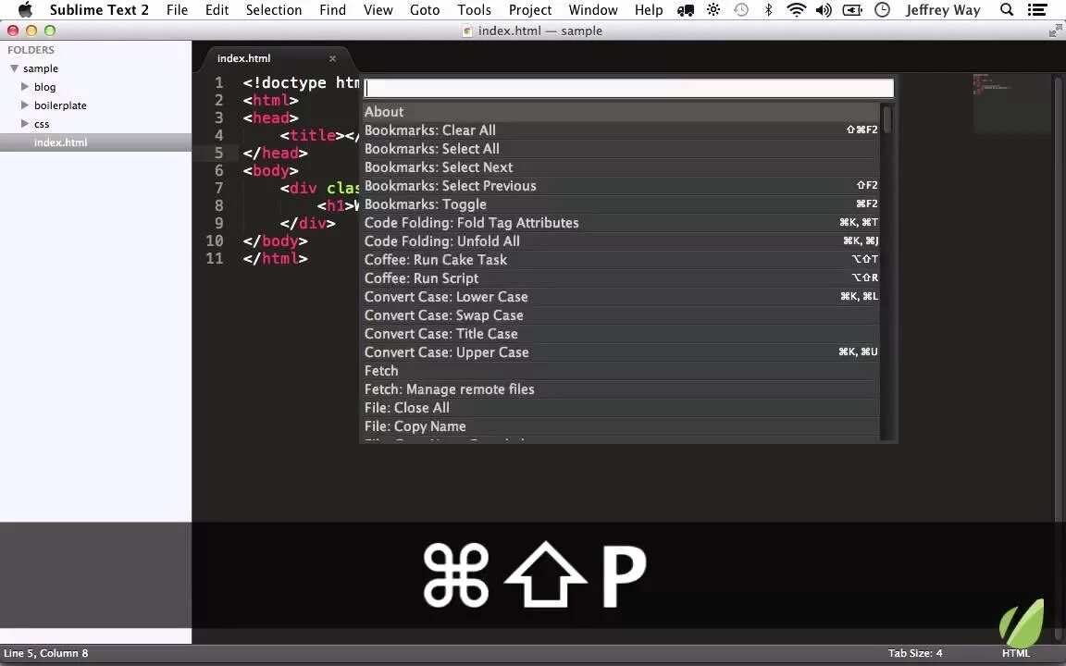Open the Tools menu

click(474, 9)
